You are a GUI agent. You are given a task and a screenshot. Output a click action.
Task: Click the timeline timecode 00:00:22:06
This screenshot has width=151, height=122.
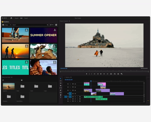tap(69, 79)
